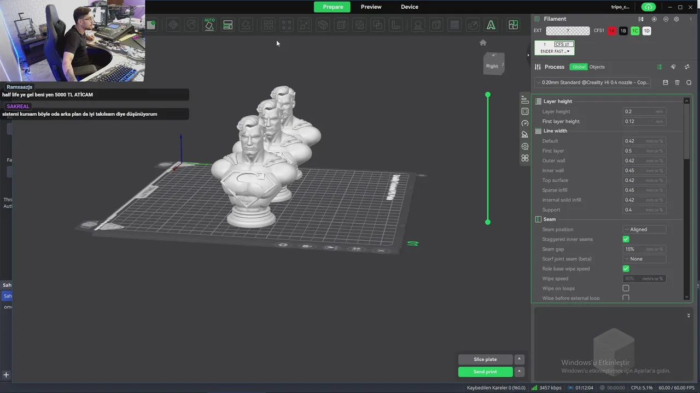700x393 pixels.
Task: Switch to the Prepare tab
Action: point(333,7)
